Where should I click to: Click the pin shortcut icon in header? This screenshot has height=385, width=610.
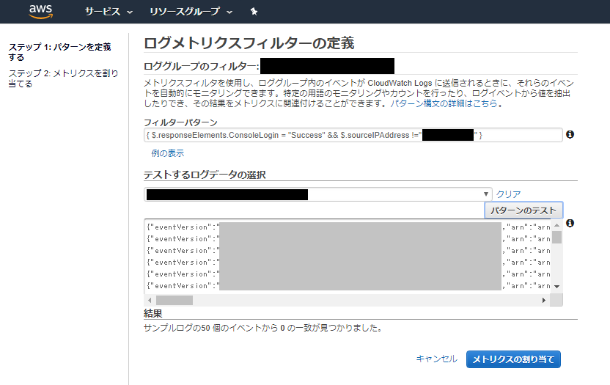tap(254, 12)
